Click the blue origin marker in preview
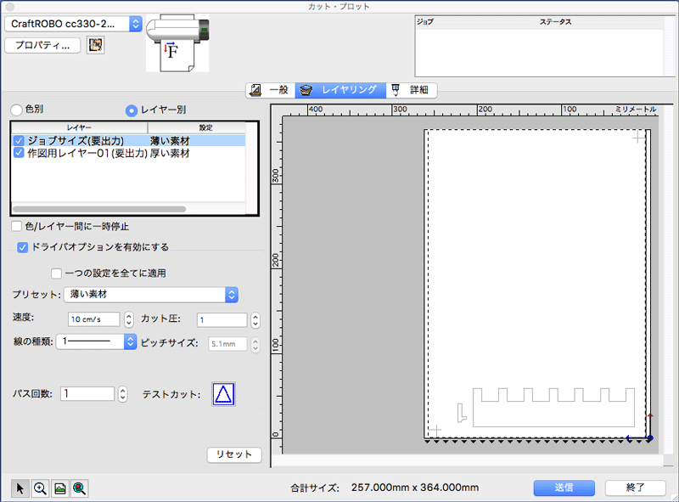The image size is (679, 502). point(649,438)
